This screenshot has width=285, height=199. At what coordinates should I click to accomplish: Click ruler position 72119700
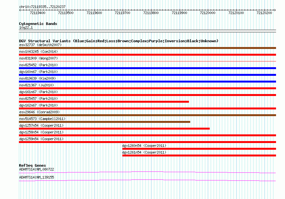click(123, 13)
